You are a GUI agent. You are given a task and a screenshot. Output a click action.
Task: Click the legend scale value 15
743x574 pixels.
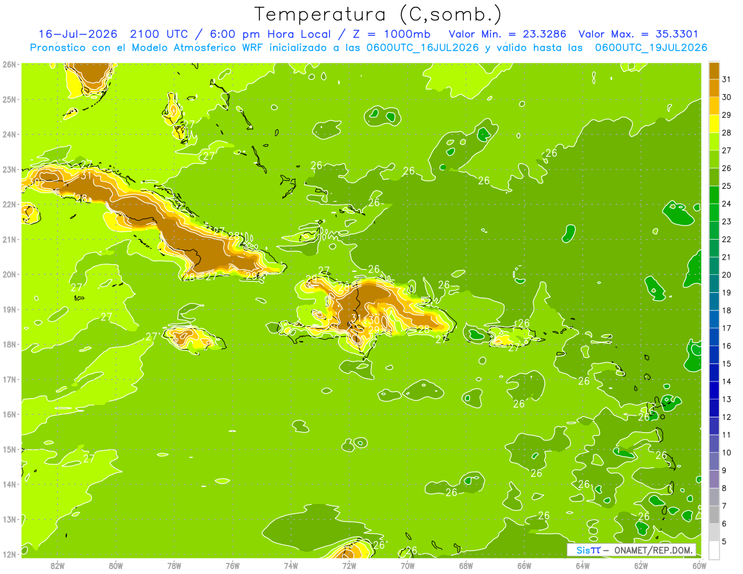pyautogui.click(x=726, y=363)
